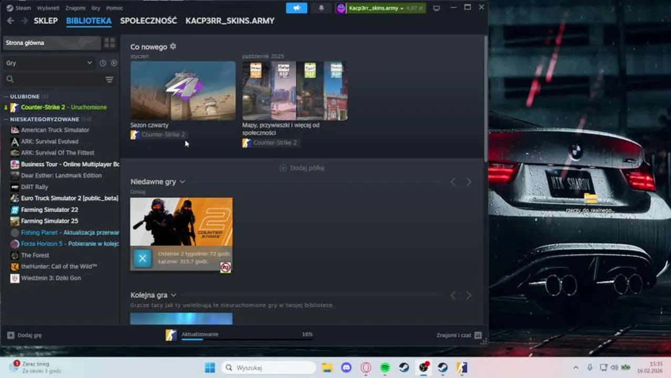
Task: Click the plus icon for Dodaj grę
Action: coord(11,335)
